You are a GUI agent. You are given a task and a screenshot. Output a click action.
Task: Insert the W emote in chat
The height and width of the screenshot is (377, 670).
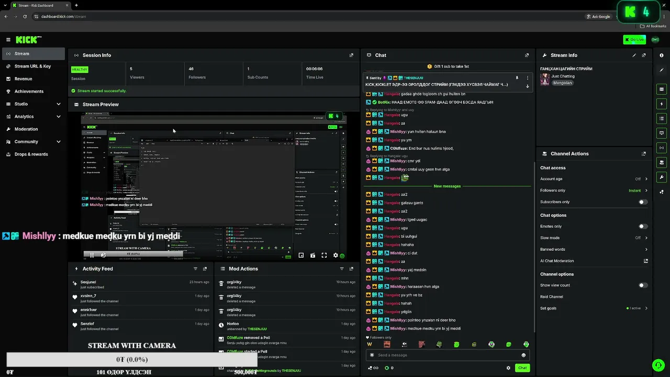click(x=370, y=345)
